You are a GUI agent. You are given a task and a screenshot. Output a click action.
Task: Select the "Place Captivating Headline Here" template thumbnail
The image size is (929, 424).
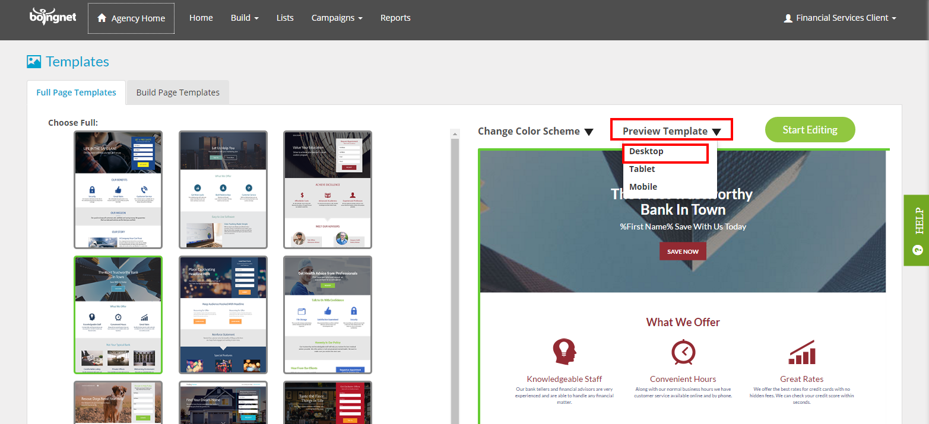tap(223, 315)
